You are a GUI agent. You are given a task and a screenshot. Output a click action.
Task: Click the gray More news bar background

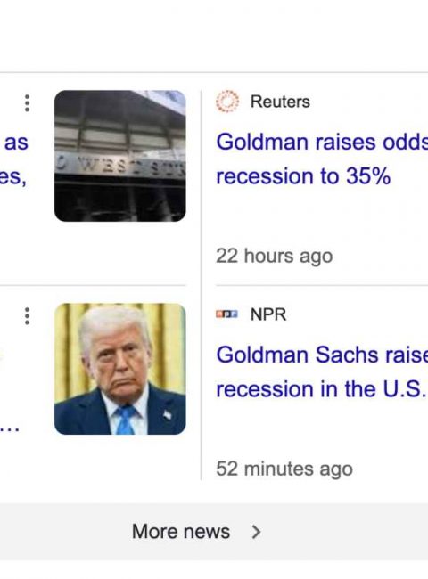214,532
